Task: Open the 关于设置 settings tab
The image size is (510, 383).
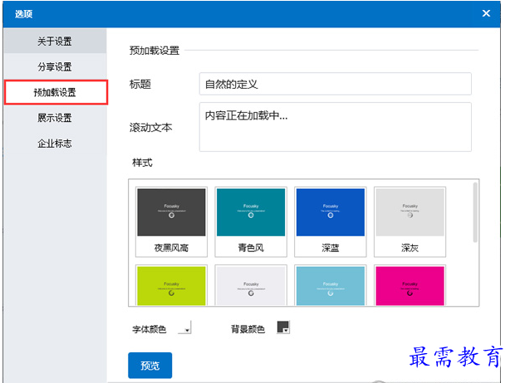Action: click(x=55, y=41)
